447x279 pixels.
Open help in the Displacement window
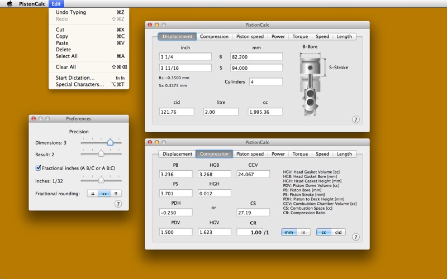[x=355, y=119]
